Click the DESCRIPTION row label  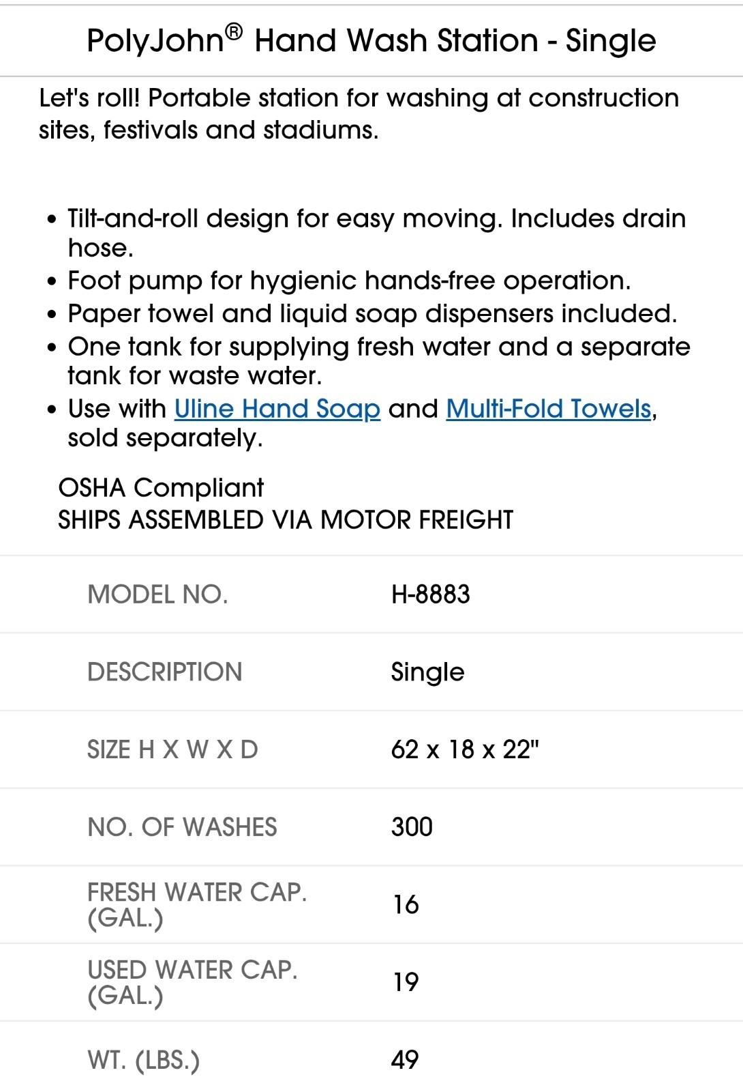click(165, 672)
